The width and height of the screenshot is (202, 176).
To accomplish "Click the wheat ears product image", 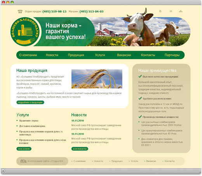I will [x=97, y=79].
